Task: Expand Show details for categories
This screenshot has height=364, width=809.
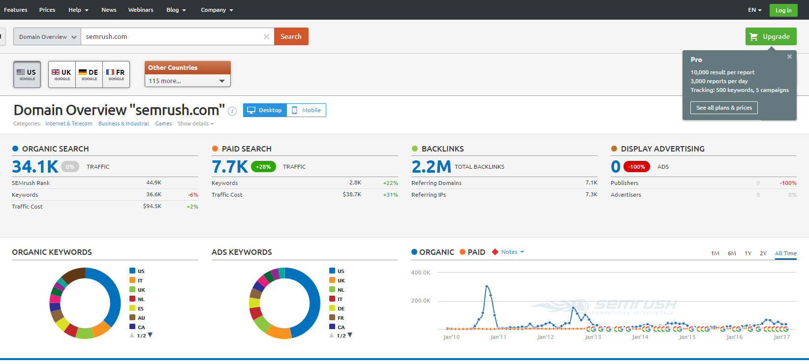Action: tap(196, 124)
